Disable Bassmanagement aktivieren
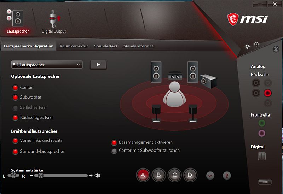 click(114, 143)
